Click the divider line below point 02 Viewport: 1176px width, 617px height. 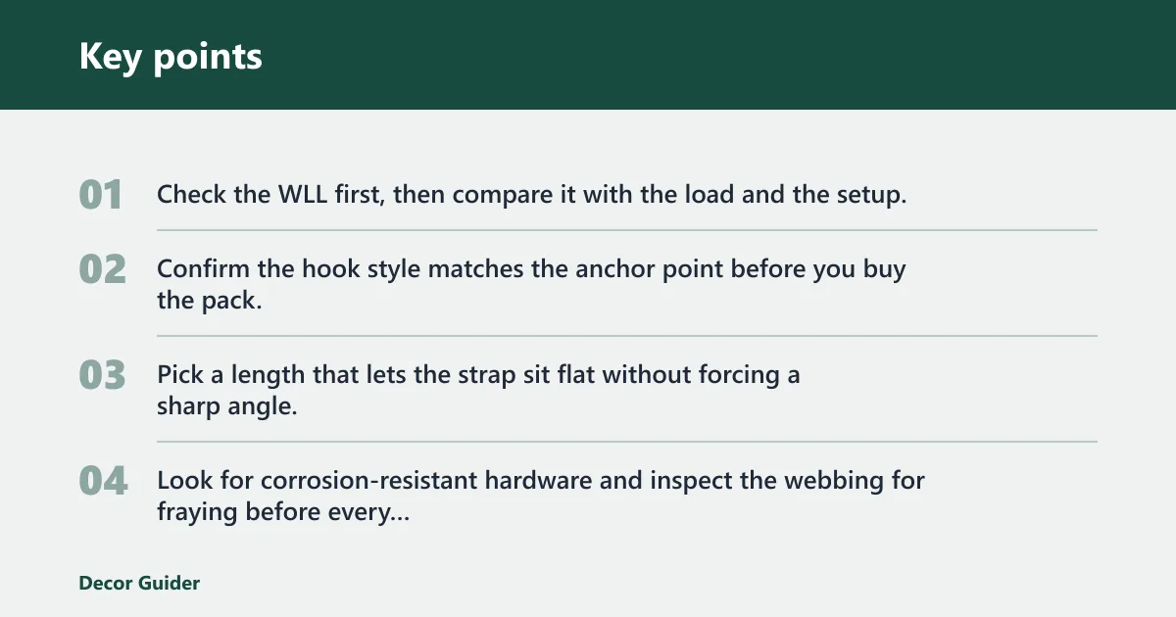(627, 336)
